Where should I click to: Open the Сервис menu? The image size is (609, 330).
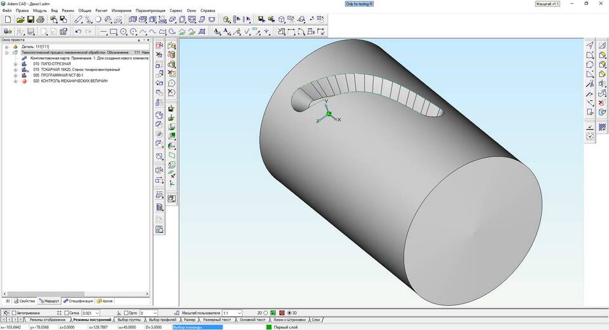(176, 11)
